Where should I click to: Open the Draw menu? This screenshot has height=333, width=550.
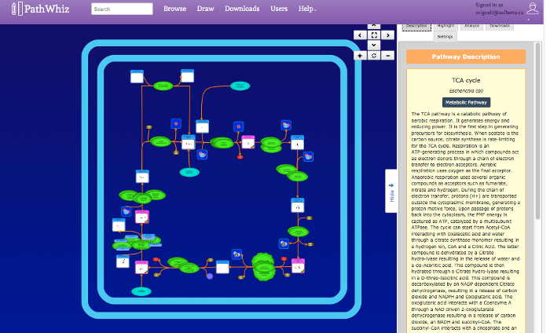pyautogui.click(x=205, y=9)
